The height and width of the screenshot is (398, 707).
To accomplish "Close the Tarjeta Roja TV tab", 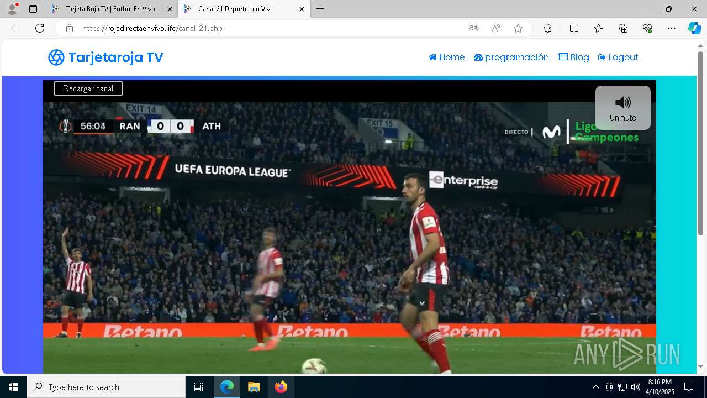I will tap(170, 9).
